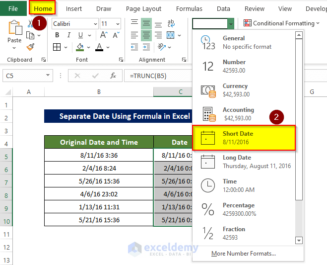Click the Copy icon in Clipboard group

point(30,35)
